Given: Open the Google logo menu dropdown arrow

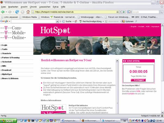Looking at the screenshot, I should 10,21.
